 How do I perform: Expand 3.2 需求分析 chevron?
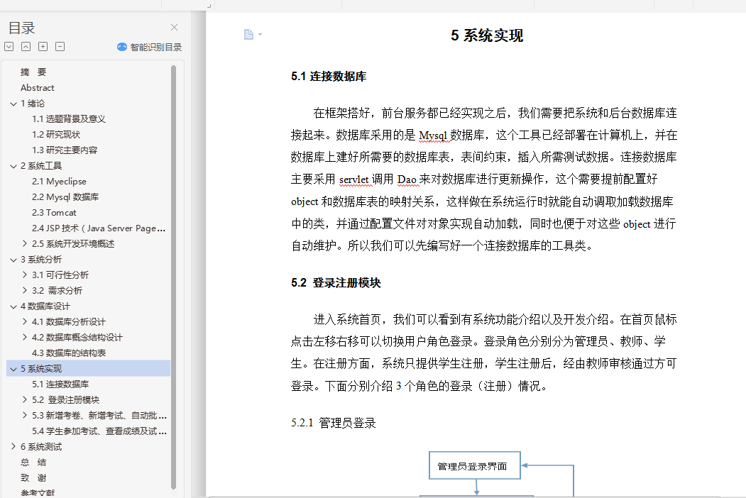tap(25, 290)
